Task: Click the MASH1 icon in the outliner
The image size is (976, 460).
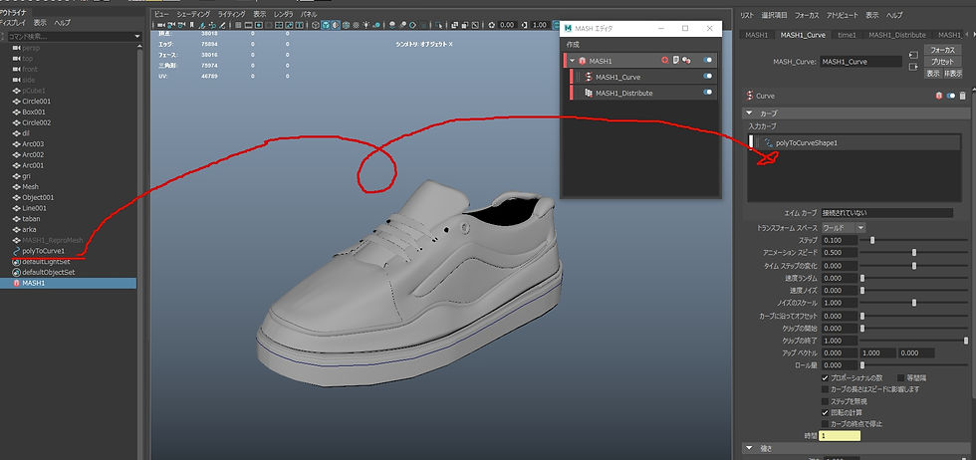Action: tap(16, 283)
